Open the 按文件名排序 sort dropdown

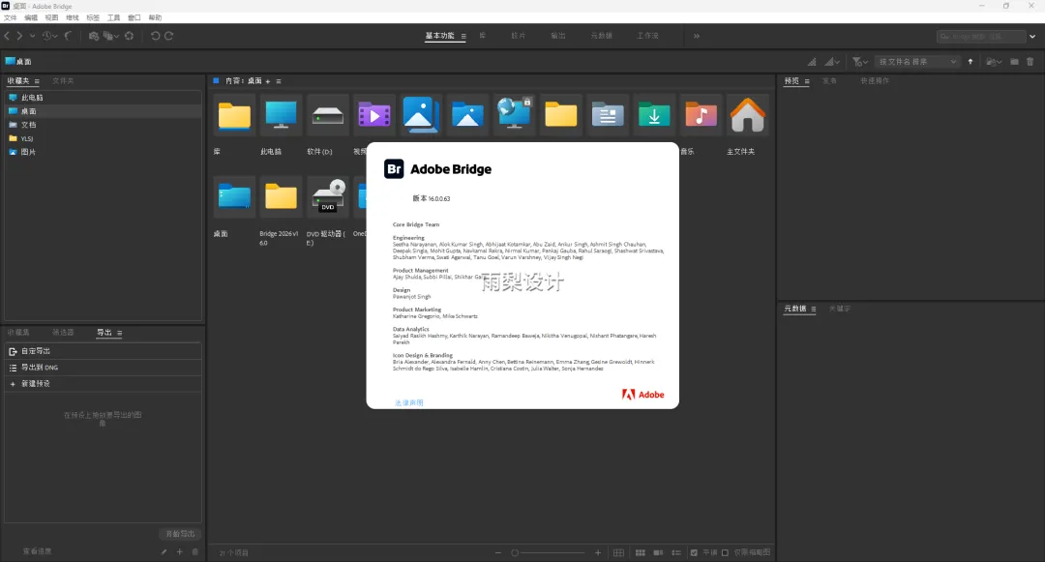pos(917,61)
